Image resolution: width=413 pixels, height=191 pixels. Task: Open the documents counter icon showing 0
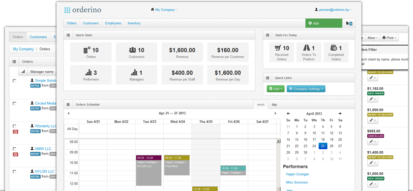pos(349,23)
